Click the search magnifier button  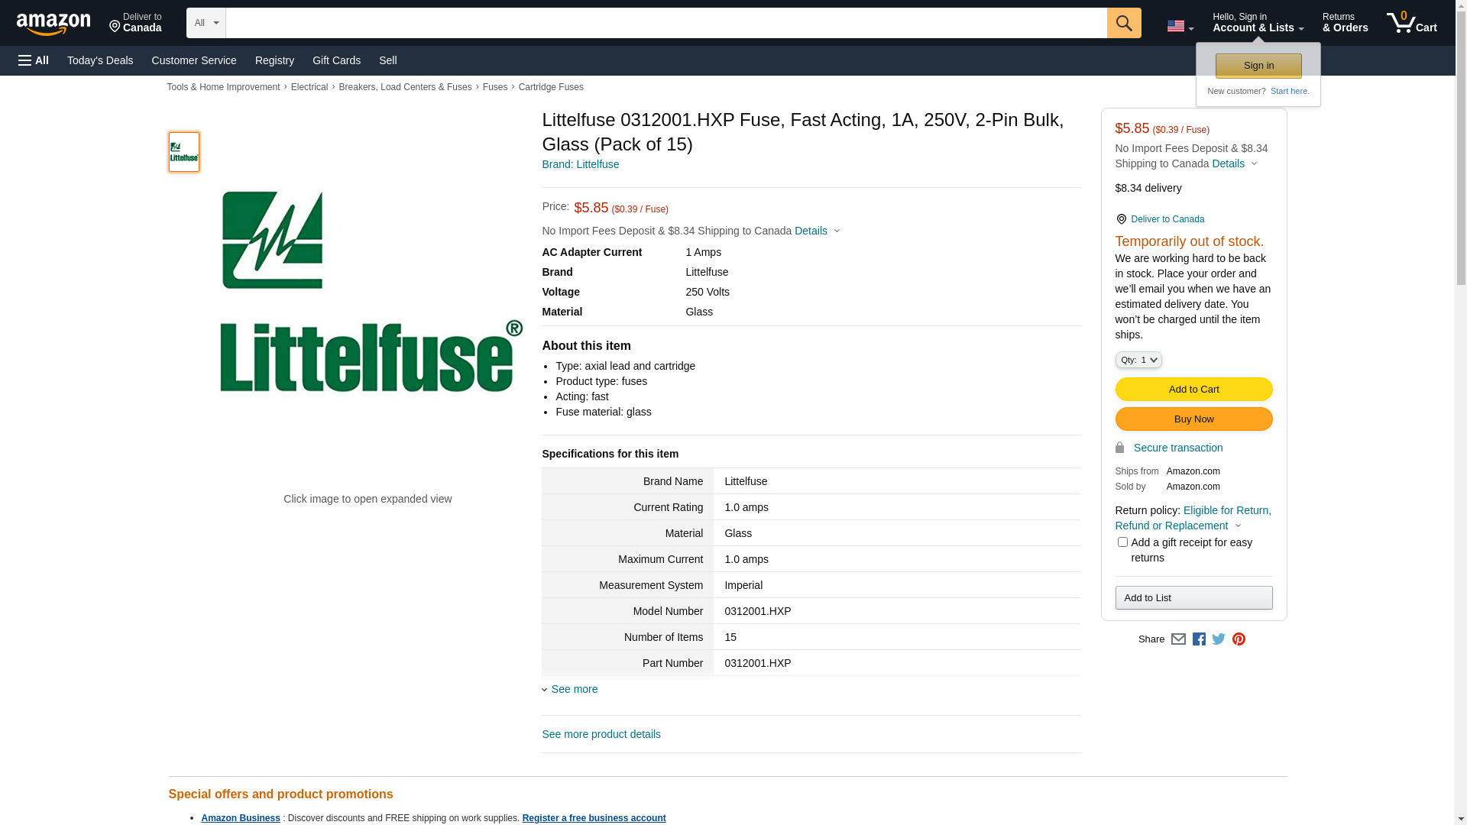1123,23
